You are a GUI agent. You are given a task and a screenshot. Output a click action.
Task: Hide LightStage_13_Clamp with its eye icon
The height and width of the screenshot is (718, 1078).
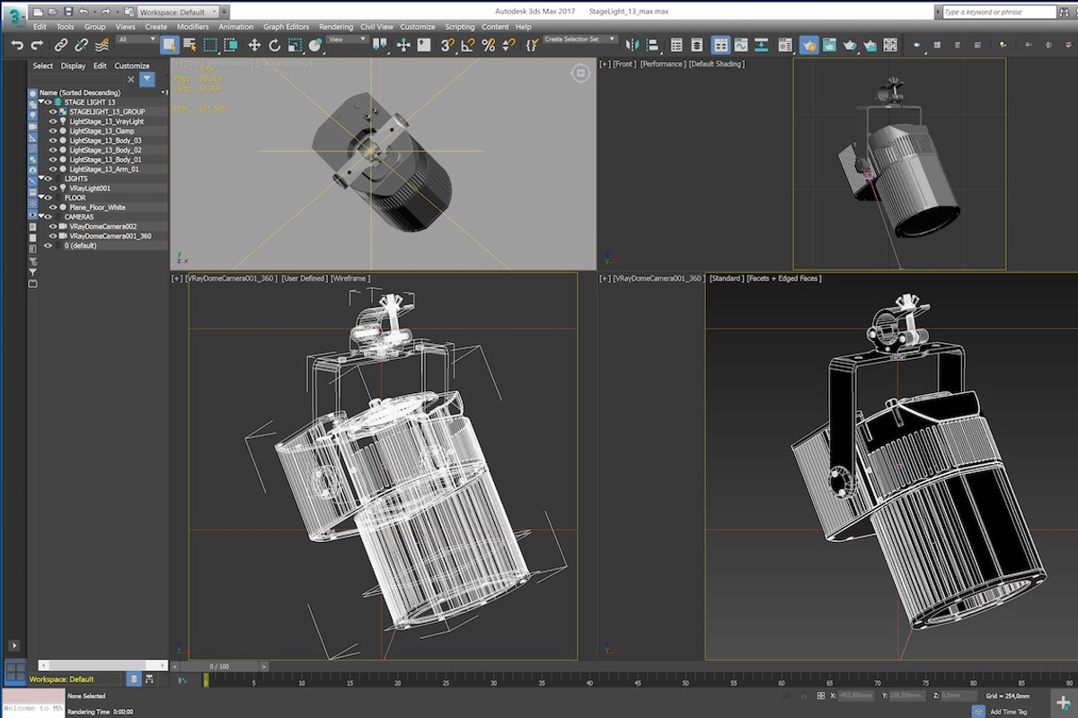pyautogui.click(x=52, y=131)
